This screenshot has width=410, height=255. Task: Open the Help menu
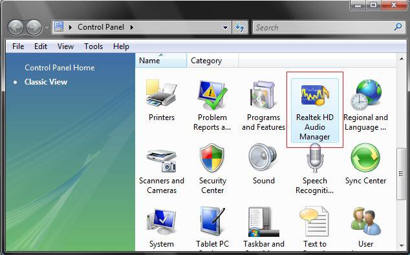point(121,46)
